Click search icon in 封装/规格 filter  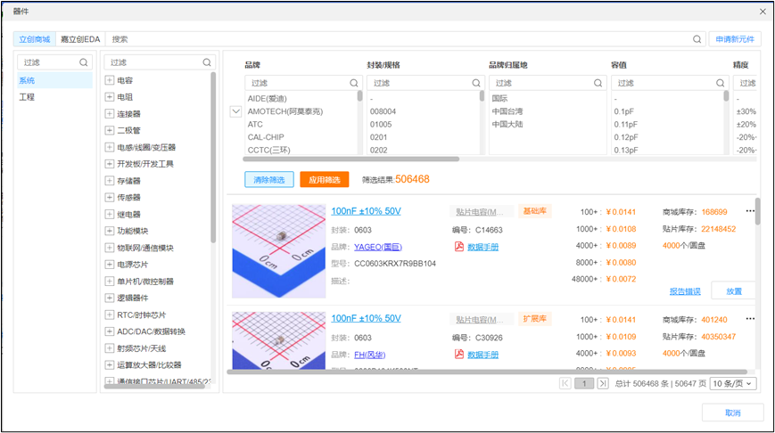476,83
